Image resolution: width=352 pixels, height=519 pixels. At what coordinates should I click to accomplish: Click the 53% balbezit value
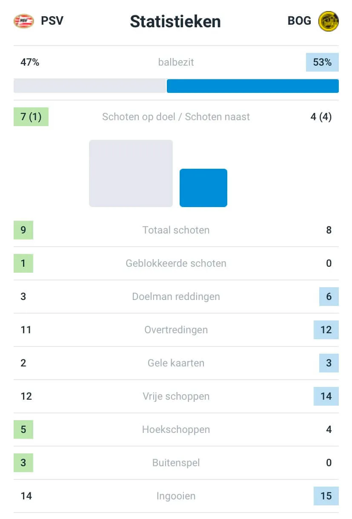[x=322, y=62]
